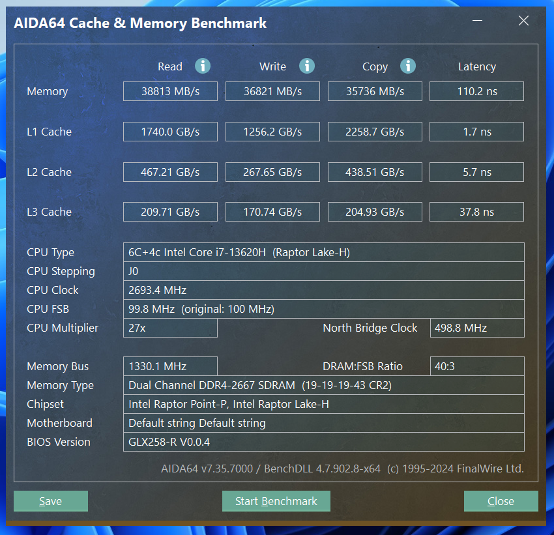Start Benchmark button click
Screen dimensions: 554x535
[276, 500]
